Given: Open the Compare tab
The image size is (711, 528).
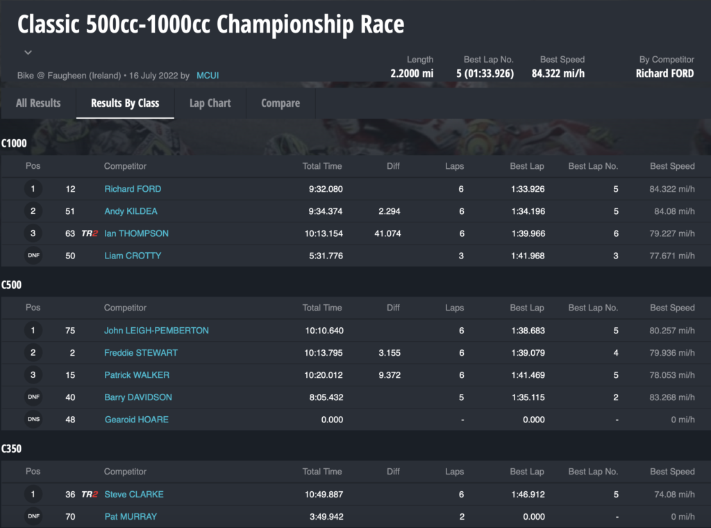Looking at the screenshot, I should pyautogui.click(x=281, y=103).
